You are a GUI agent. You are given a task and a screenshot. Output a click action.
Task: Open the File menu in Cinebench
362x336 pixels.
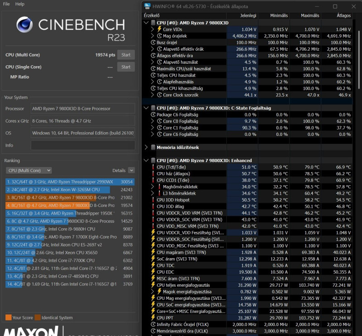click(6, 4)
